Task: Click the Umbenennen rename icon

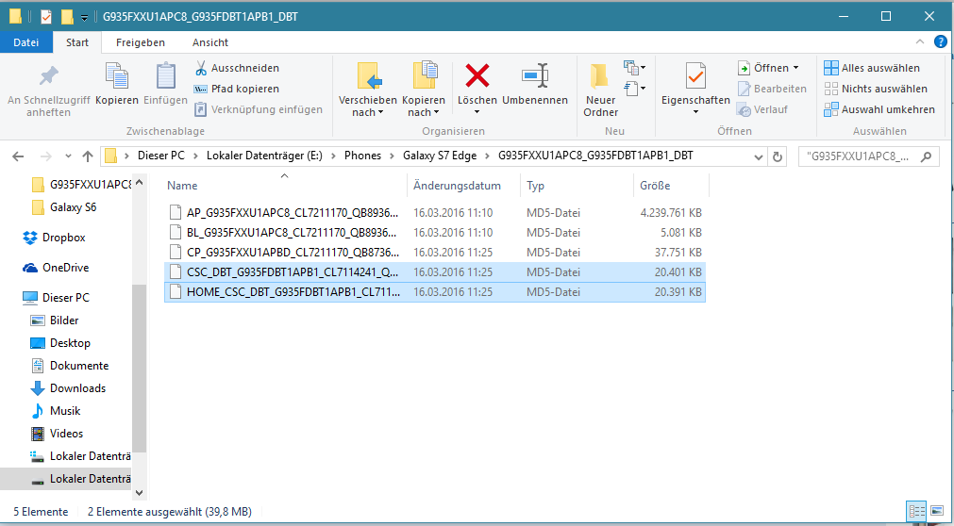Action: coord(534,75)
